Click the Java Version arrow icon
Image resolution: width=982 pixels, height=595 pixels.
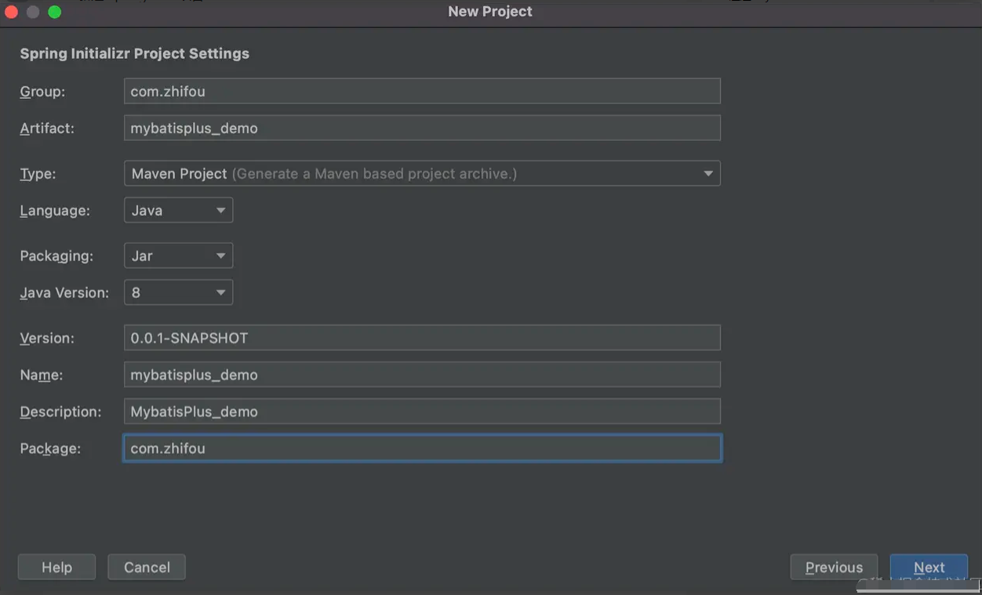pyautogui.click(x=220, y=292)
